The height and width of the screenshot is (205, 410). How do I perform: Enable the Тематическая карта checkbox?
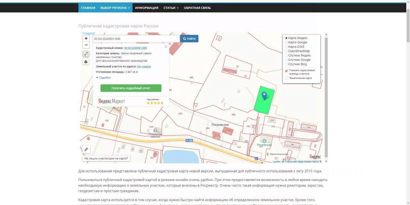(286, 78)
